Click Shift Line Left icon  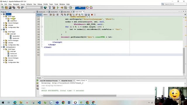point(86,15)
